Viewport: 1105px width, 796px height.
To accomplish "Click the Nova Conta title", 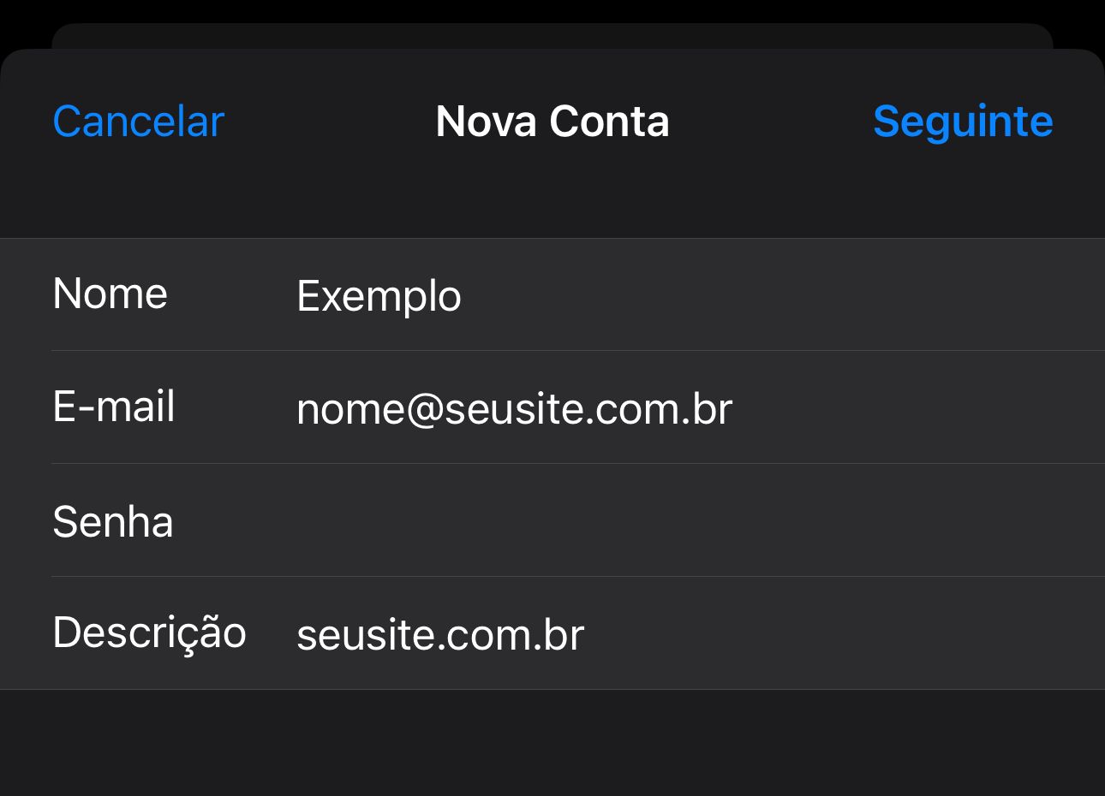I will point(552,122).
